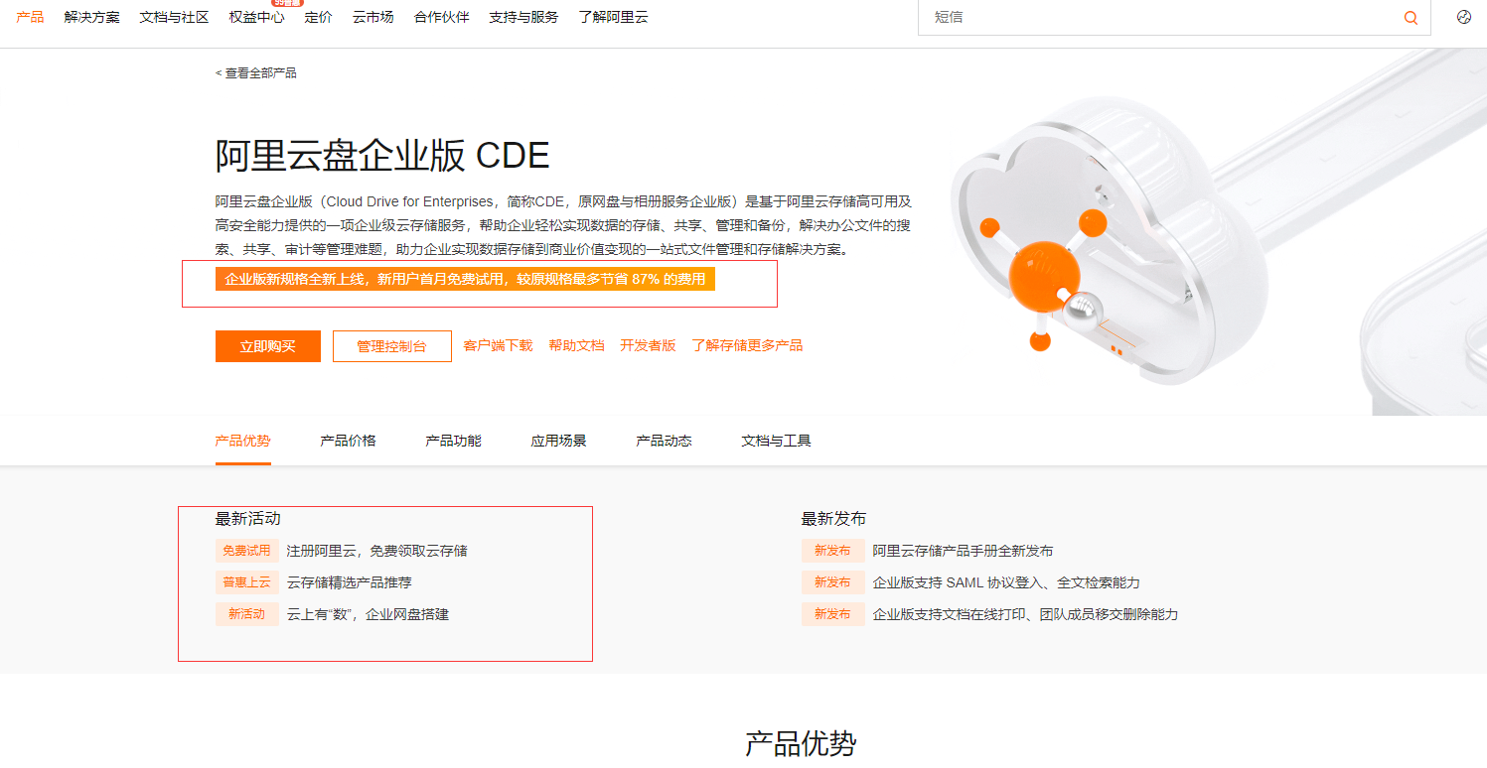The width and height of the screenshot is (1487, 768).
Task: Click the orange search magnifier icon
Action: pyautogui.click(x=1411, y=18)
